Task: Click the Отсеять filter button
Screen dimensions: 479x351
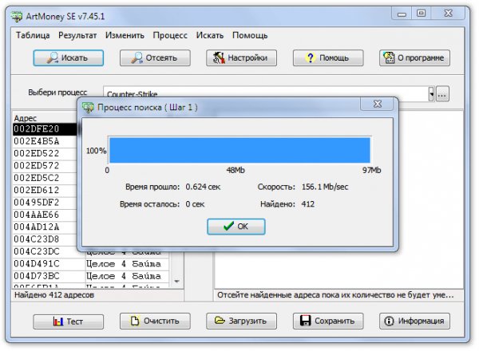Action: click(x=155, y=57)
